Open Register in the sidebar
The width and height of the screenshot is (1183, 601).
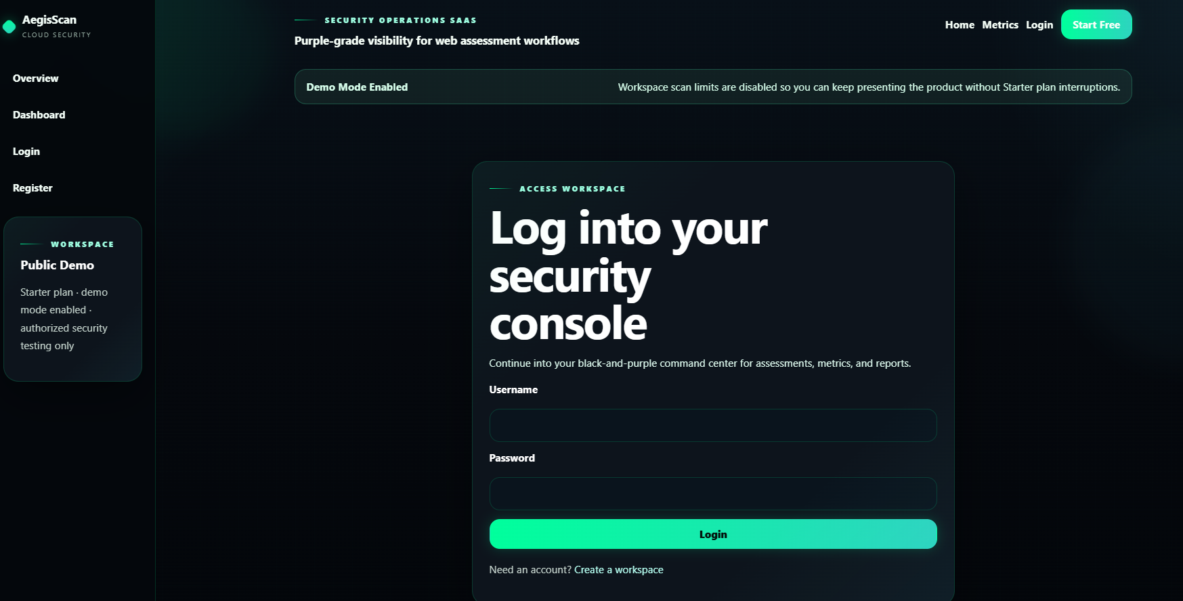point(33,188)
